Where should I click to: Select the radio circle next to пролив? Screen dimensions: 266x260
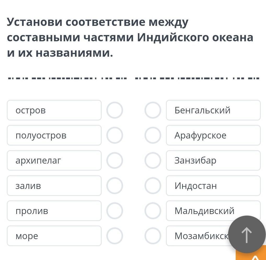tap(114, 211)
